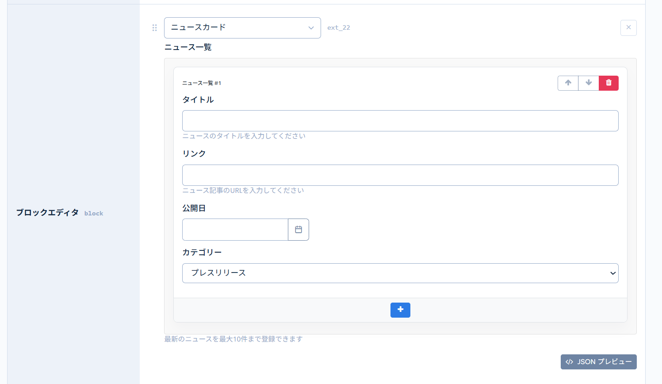The width and height of the screenshot is (662, 384).
Task: Open the JSON プレビュー
Action: click(x=599, y=361)
